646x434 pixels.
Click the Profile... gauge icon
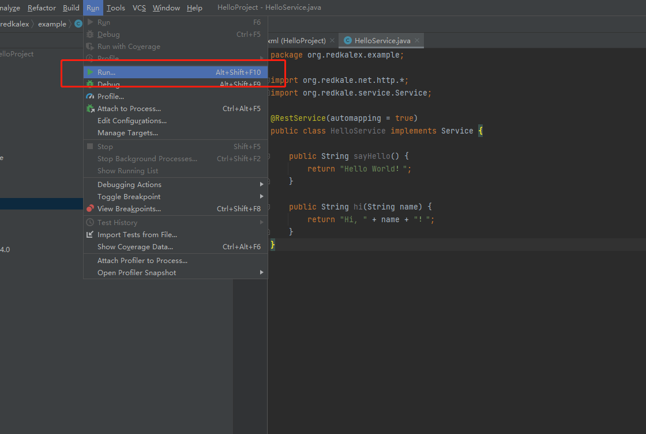90,97
